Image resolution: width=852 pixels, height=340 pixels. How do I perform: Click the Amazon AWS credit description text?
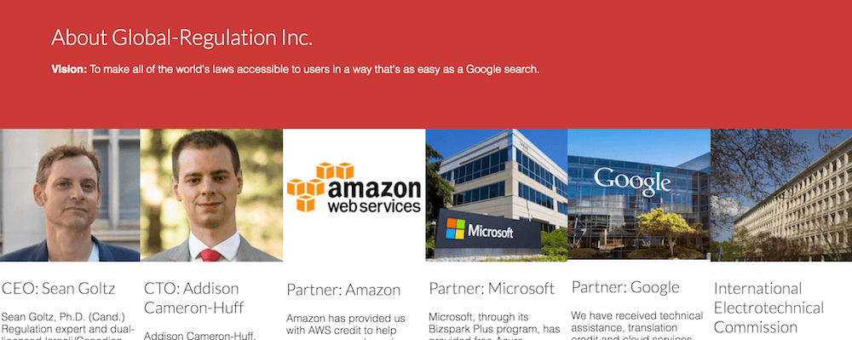(346, 327)
